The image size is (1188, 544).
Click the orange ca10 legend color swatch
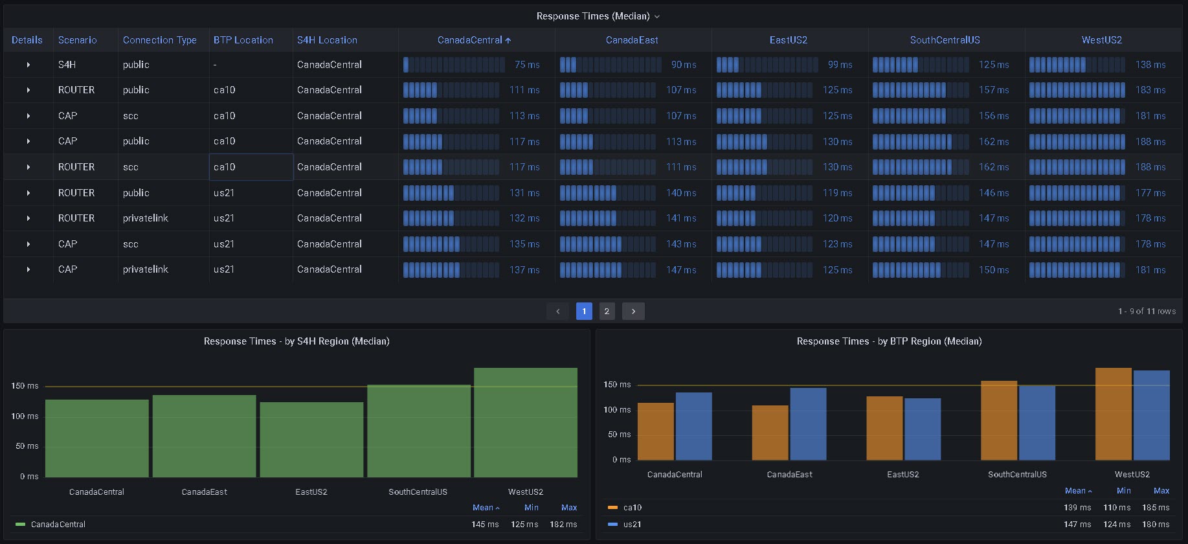pyautogui.click(x=612, y=508)
